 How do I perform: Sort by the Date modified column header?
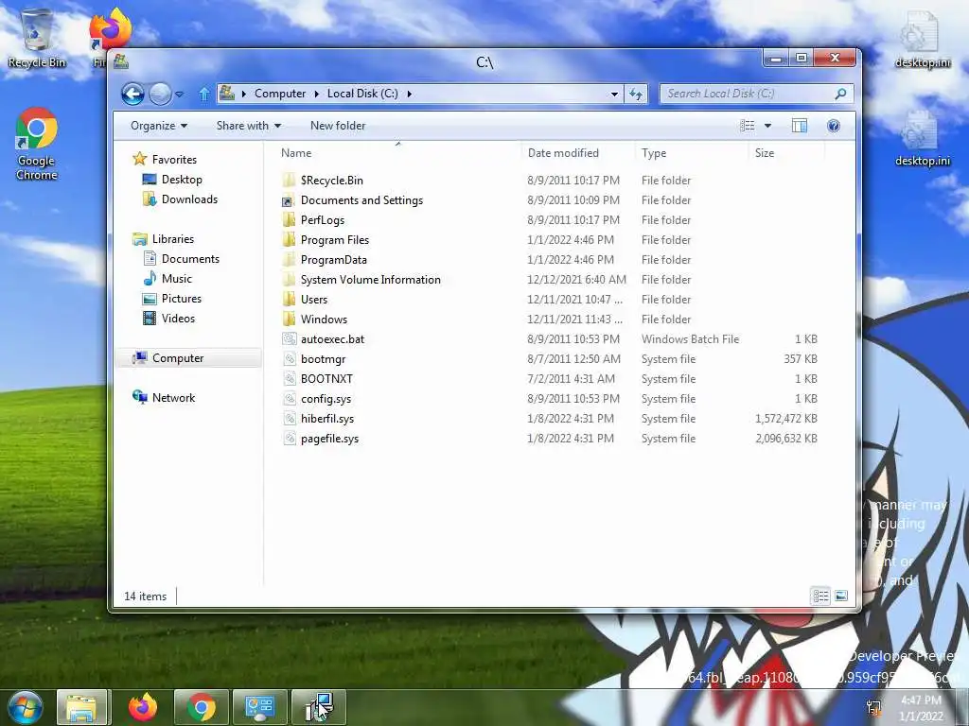(563, 153)
